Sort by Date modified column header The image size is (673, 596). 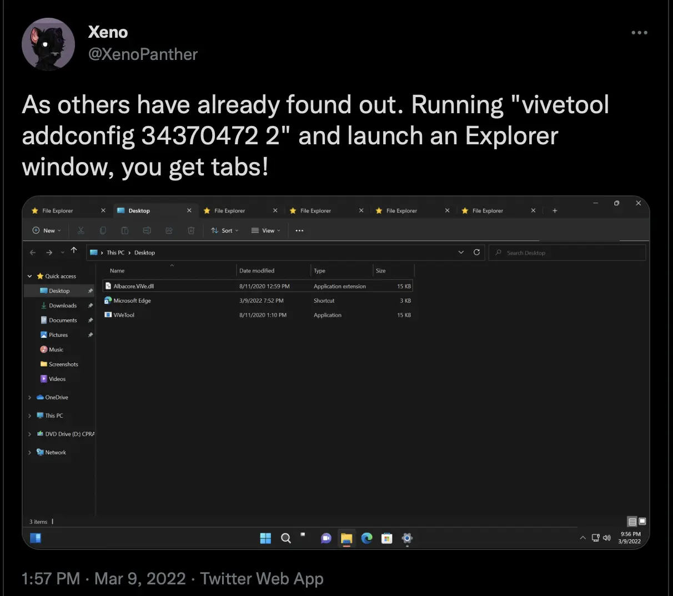pos(257,271)
